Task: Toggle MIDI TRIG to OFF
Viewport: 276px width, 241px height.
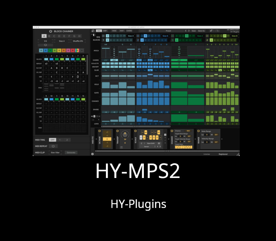Action: (53, 139)
